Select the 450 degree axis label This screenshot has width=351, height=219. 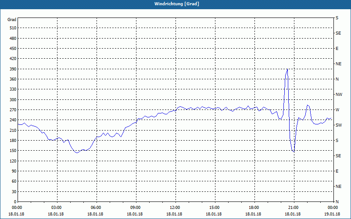(13, 49)
